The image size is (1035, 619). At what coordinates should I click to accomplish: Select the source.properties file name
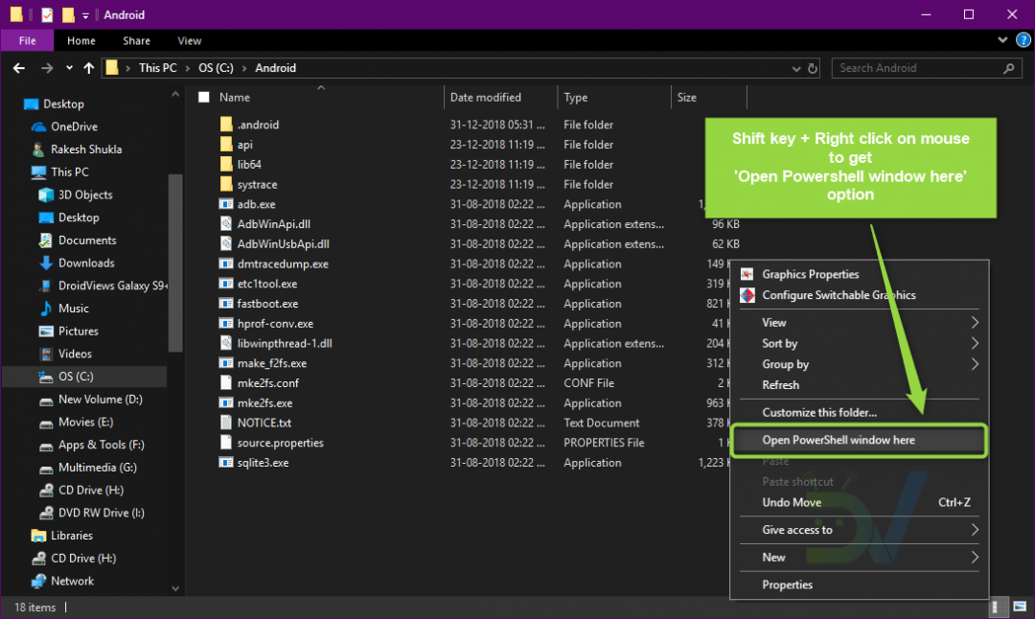281,443
